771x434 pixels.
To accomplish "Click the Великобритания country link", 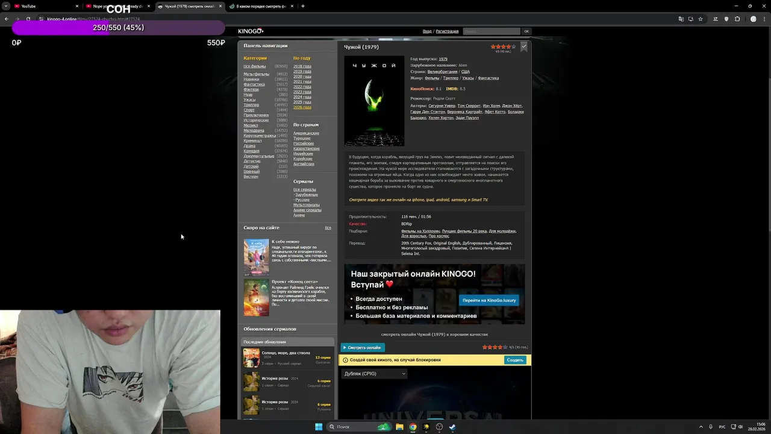I will tap(442, 72).
